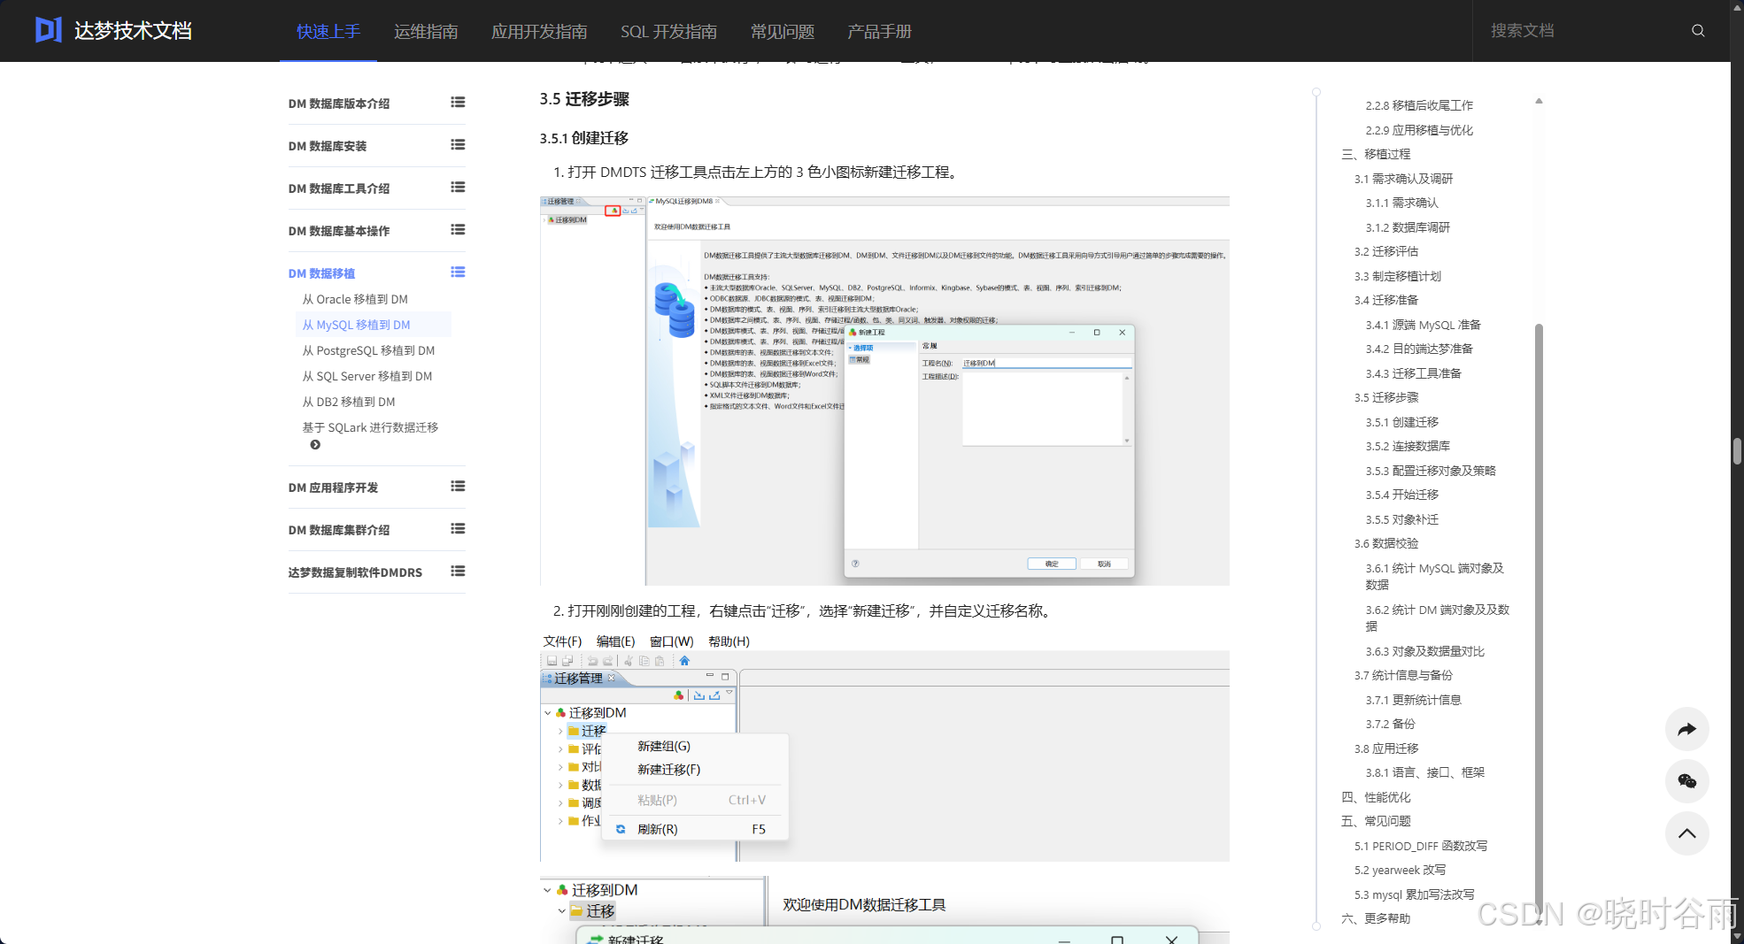Image resolution: width=1744 pixels, height=944 pixels.
Task: Click the outline panel scroll-up arrow
Action: coord(1539,101)
